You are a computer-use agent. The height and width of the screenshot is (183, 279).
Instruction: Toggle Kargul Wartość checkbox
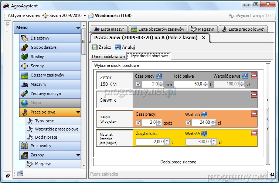coord(188,122)
